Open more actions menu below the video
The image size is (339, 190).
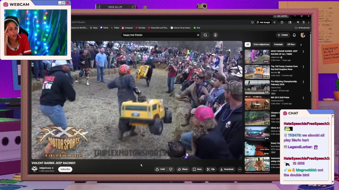[x=239, y=169]
